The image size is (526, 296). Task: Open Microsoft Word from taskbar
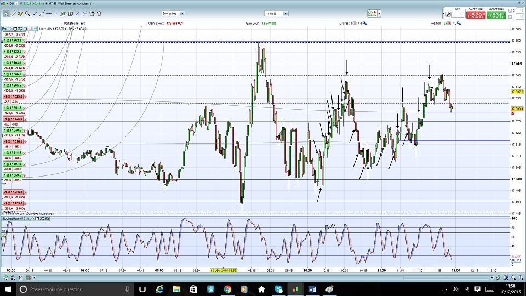pyautogui.click(x=312, y=289)
